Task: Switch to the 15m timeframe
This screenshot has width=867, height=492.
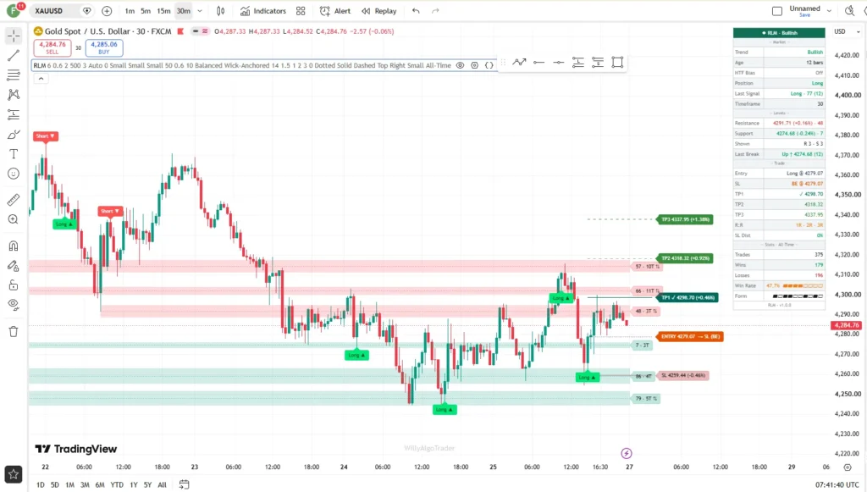Action: click(x=163, y=11)
